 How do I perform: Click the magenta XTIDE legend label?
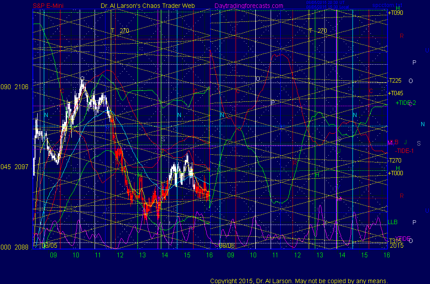pyautogui.click(x=402, y=238)
